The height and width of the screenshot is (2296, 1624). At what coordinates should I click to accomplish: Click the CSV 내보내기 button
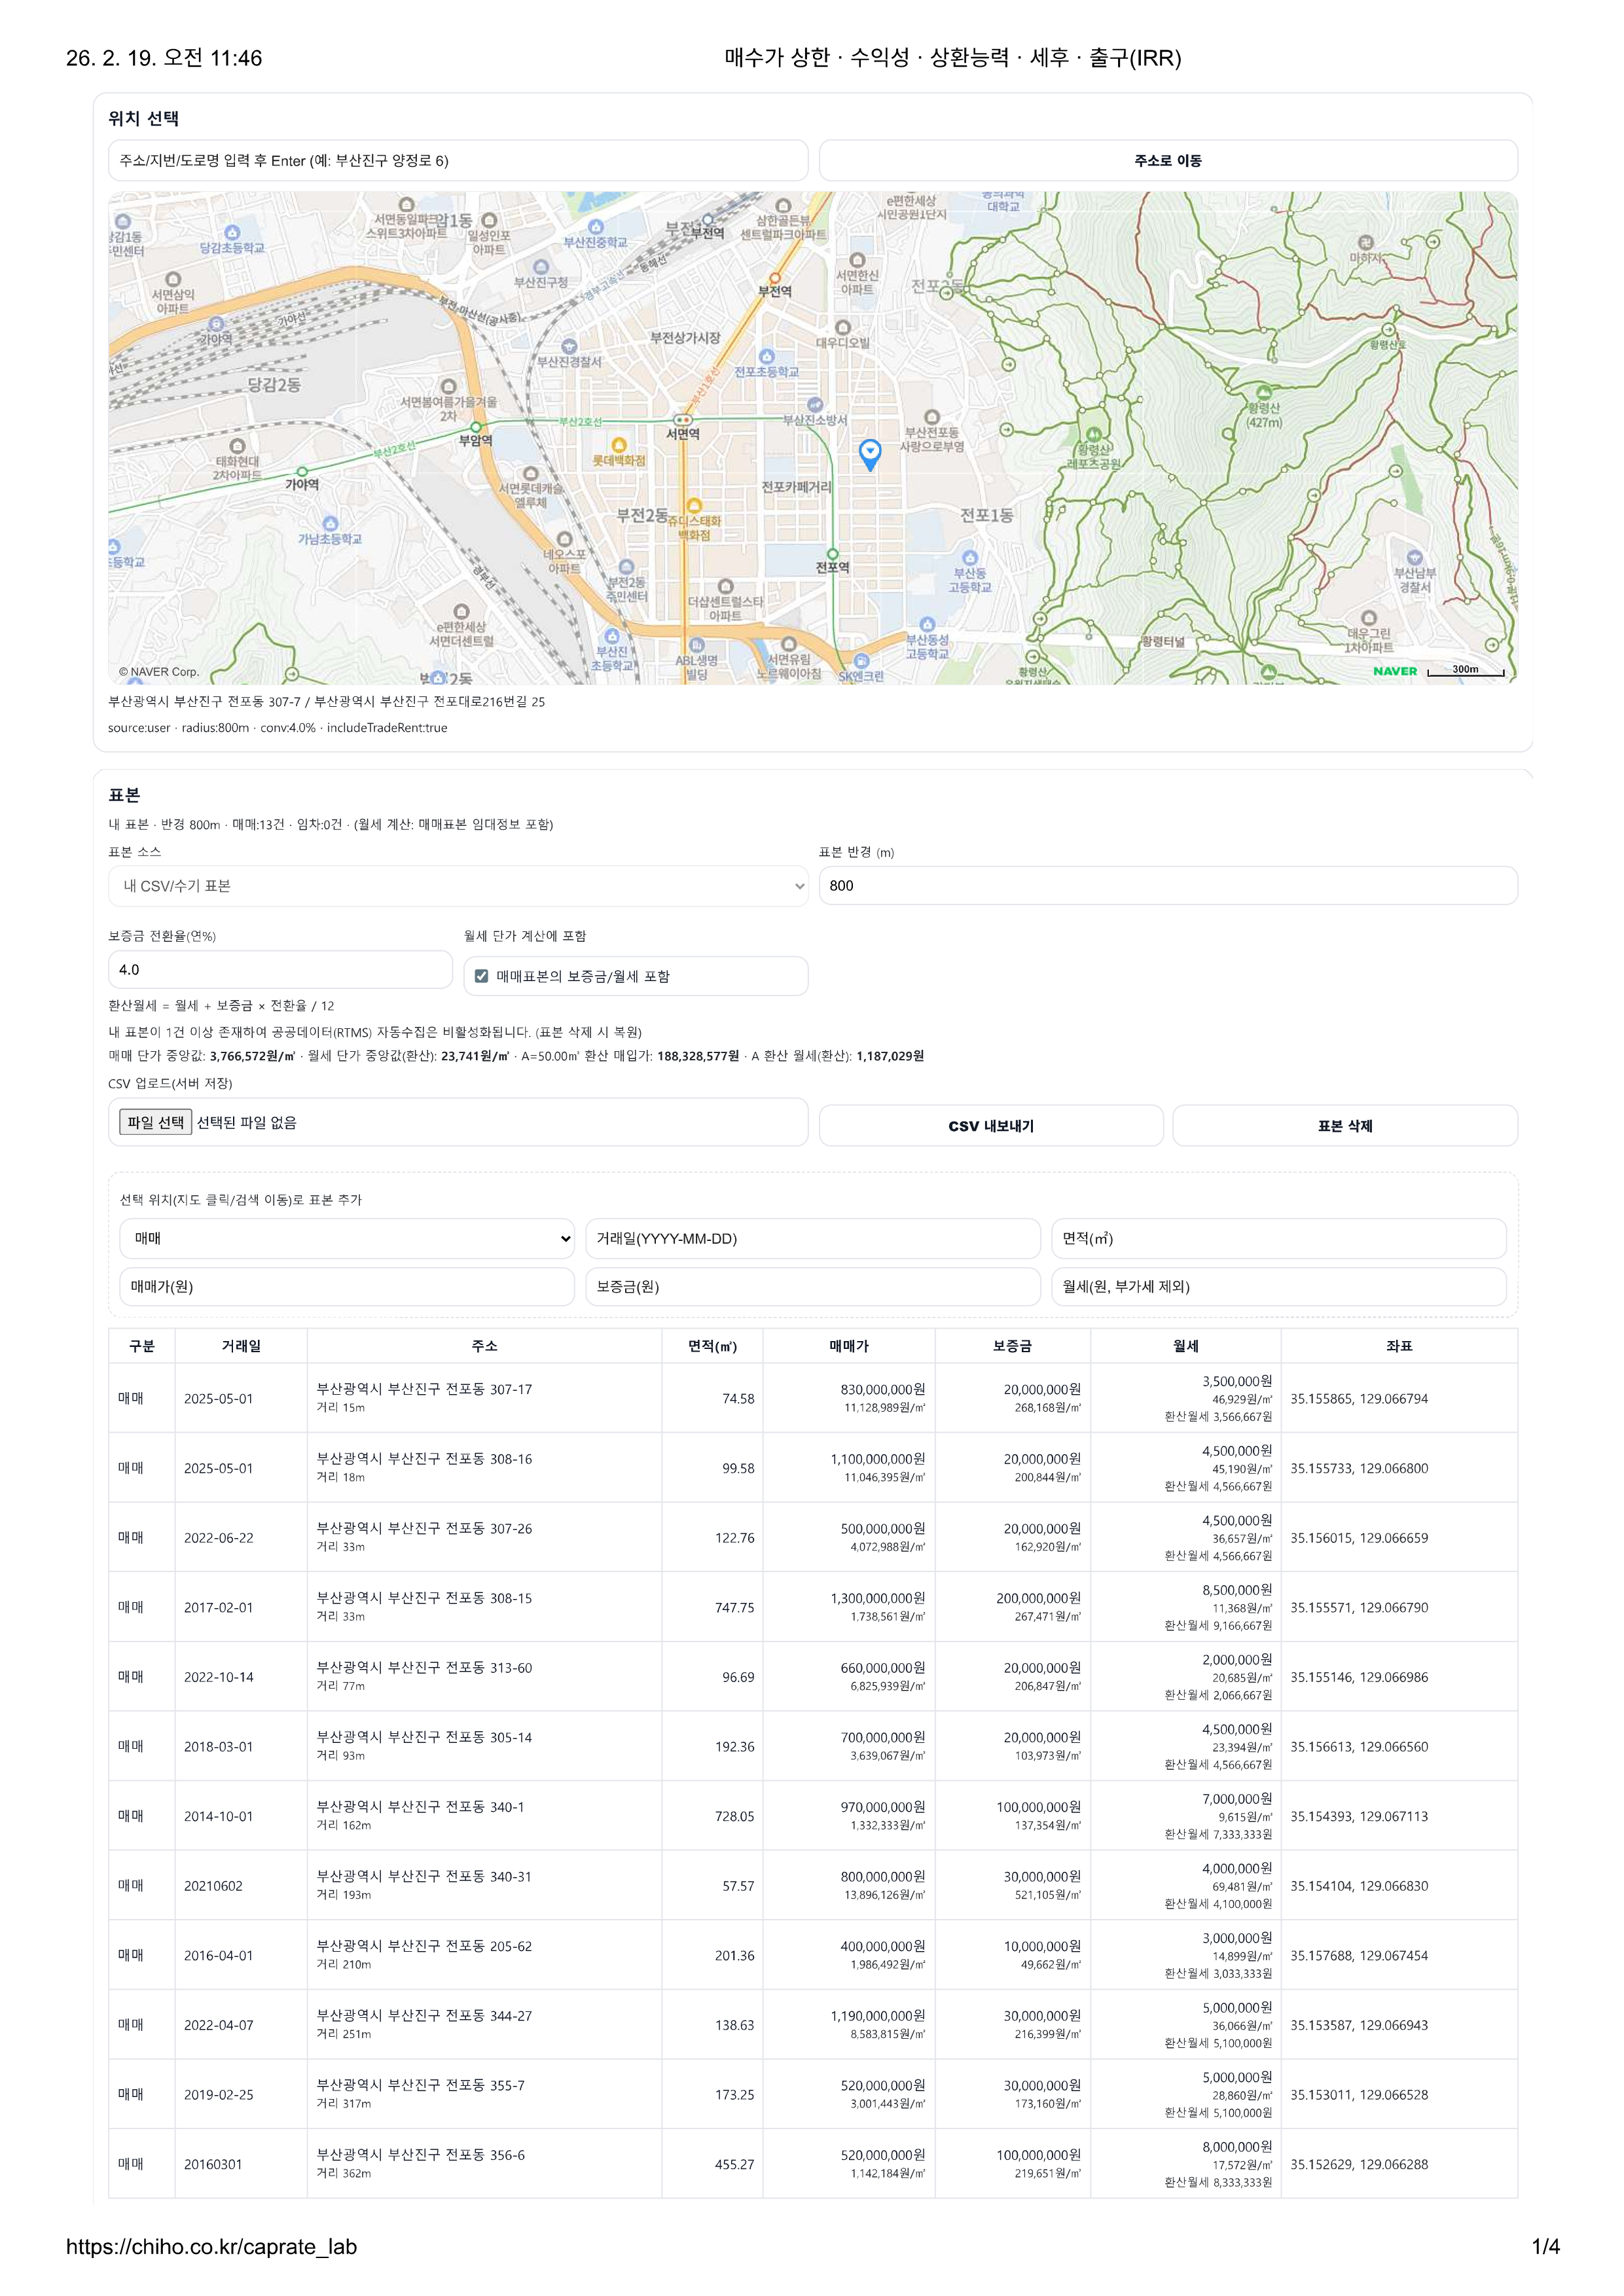pyautogui.click(x=990, y=1126)
